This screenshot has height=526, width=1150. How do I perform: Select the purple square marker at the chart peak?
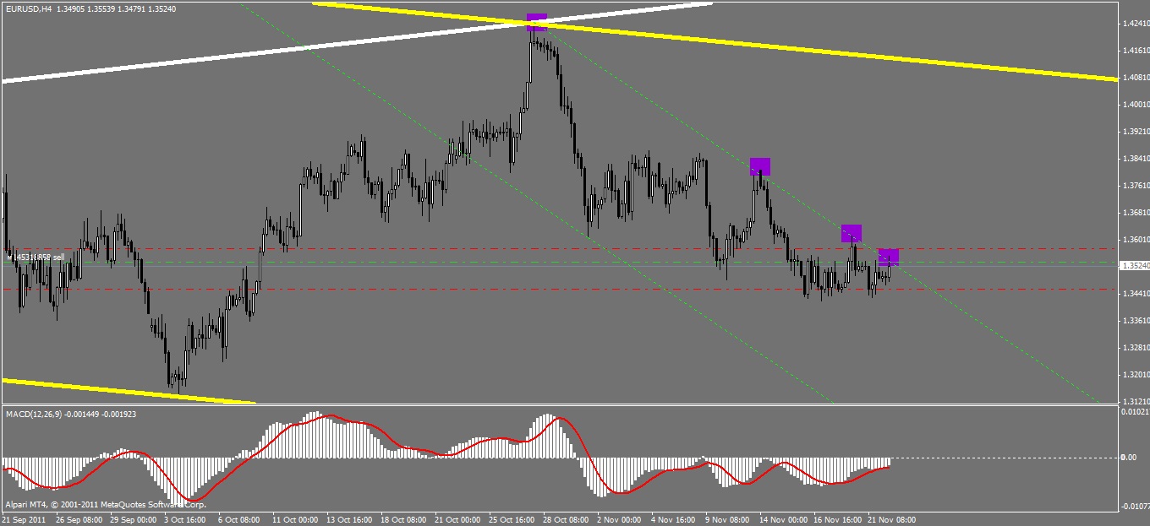pyautogui.click(x=537, y=22)
